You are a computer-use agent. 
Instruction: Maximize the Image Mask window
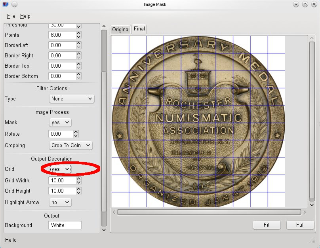tap(305, 4)
